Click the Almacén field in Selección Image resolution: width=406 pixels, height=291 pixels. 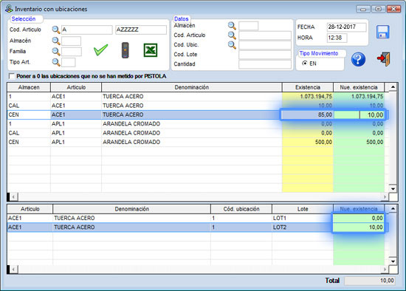coord(71,41)
